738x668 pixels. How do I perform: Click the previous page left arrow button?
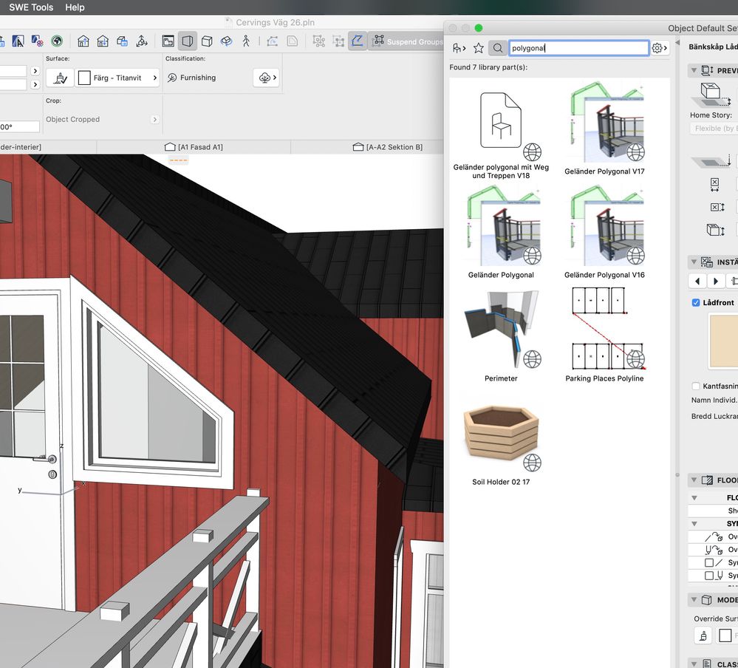[x=697, y=282]
